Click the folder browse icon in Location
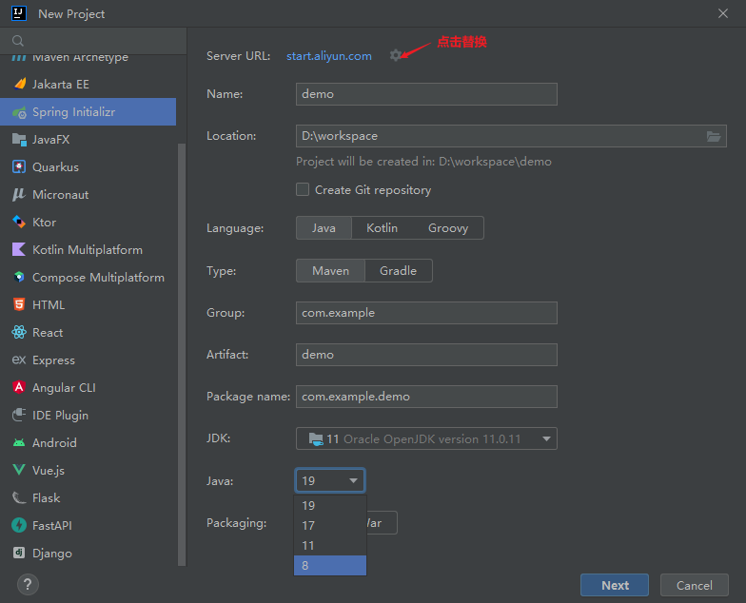The image size is (746, 603). click(714, 136)
